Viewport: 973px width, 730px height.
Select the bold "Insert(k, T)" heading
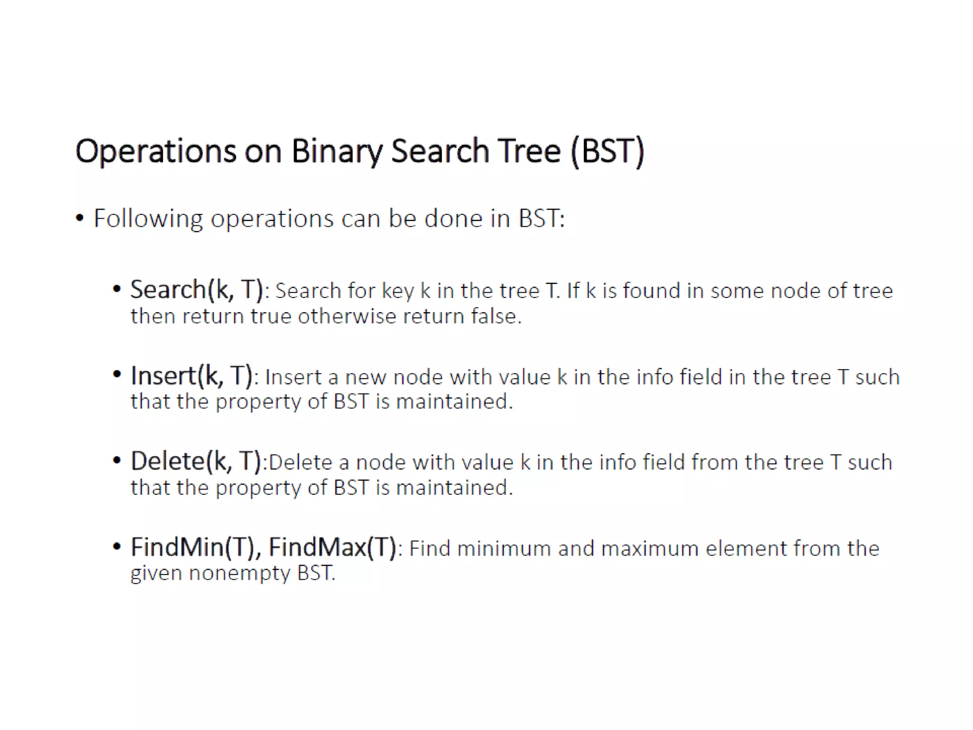pos(191,375)
